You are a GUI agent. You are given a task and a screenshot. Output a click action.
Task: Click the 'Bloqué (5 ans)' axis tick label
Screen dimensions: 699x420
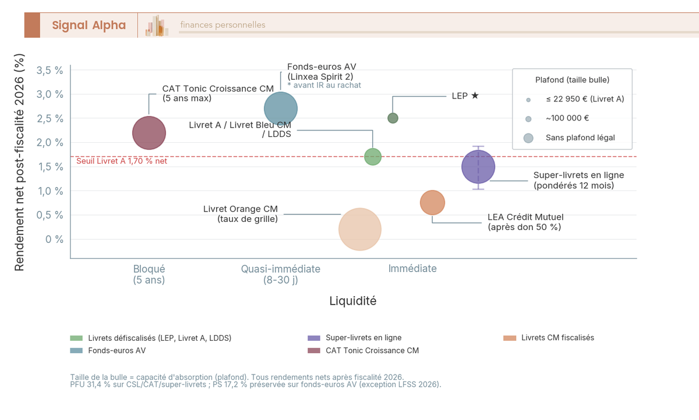pyautogui.click(x=149, y=274)
